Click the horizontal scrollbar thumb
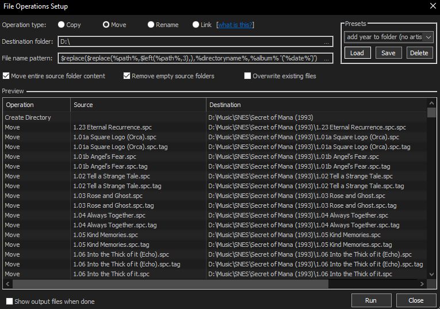Image resolution: width=440 pixels, height=309 pixels. [170, 284]
